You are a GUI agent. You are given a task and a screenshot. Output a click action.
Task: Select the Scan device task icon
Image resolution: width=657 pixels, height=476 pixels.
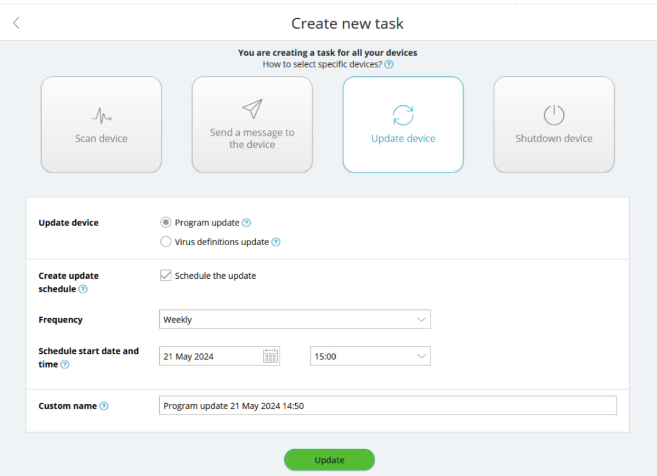[101, 115]
